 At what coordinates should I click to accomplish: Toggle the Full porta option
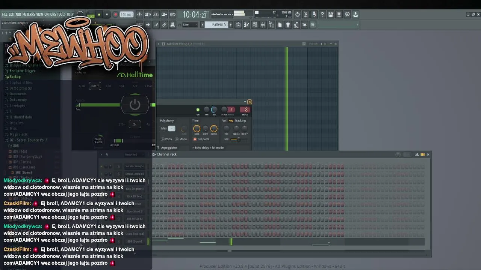click(201, 139)
